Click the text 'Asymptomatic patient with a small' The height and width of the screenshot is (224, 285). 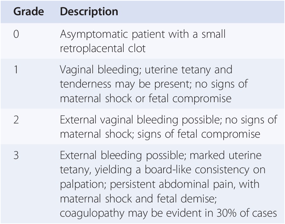pos(143,34)
